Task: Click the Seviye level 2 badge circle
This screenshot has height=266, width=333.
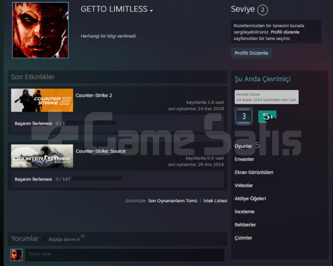Action: tap(263, 9)
